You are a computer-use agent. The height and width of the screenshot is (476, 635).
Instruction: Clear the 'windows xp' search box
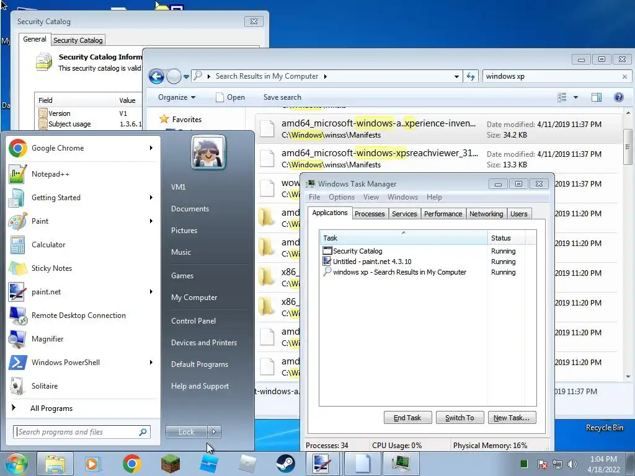click(624, 76)
